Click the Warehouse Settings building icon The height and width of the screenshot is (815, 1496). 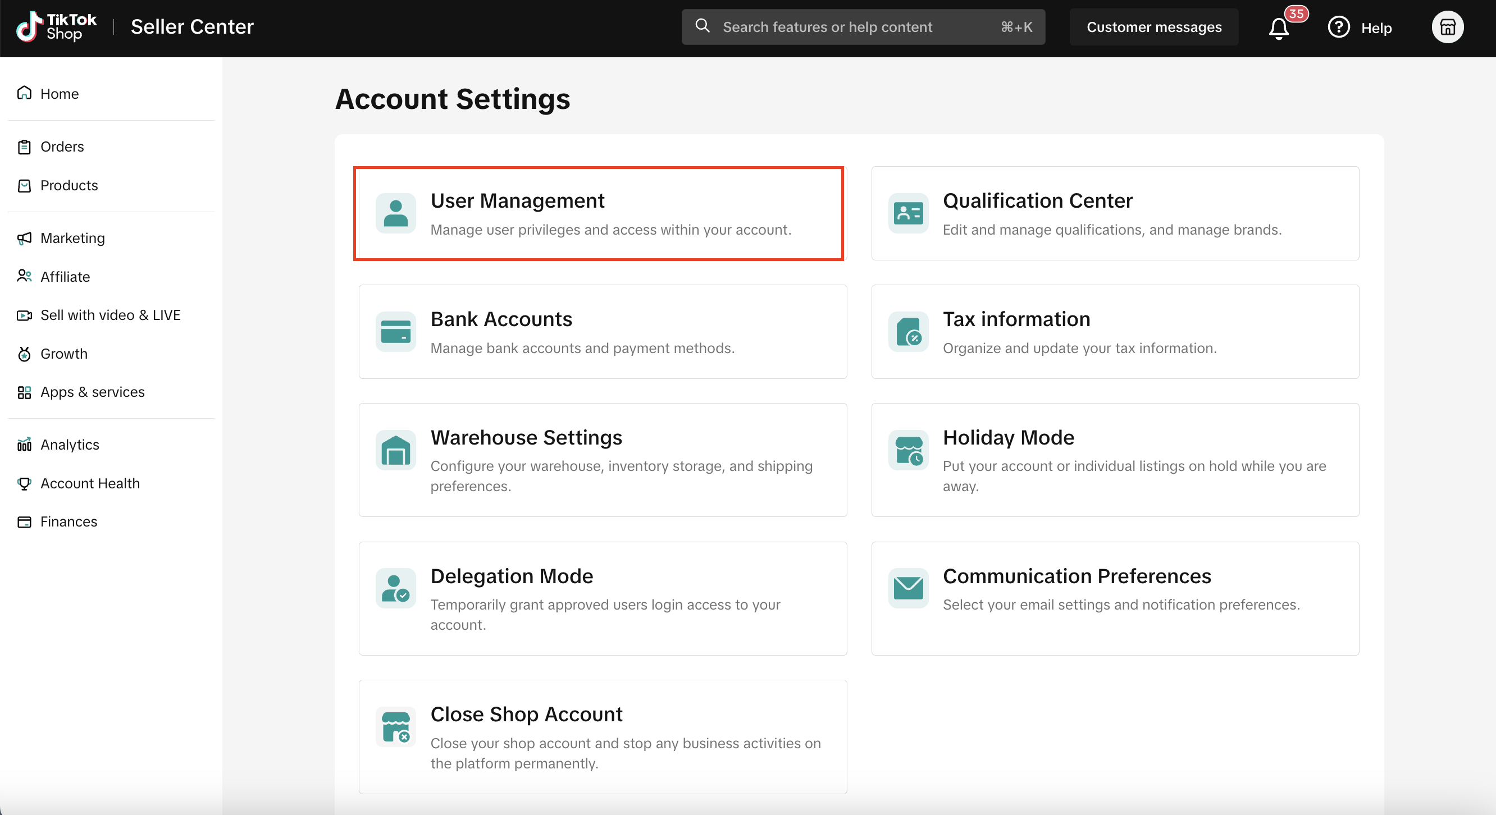(395, 450)
